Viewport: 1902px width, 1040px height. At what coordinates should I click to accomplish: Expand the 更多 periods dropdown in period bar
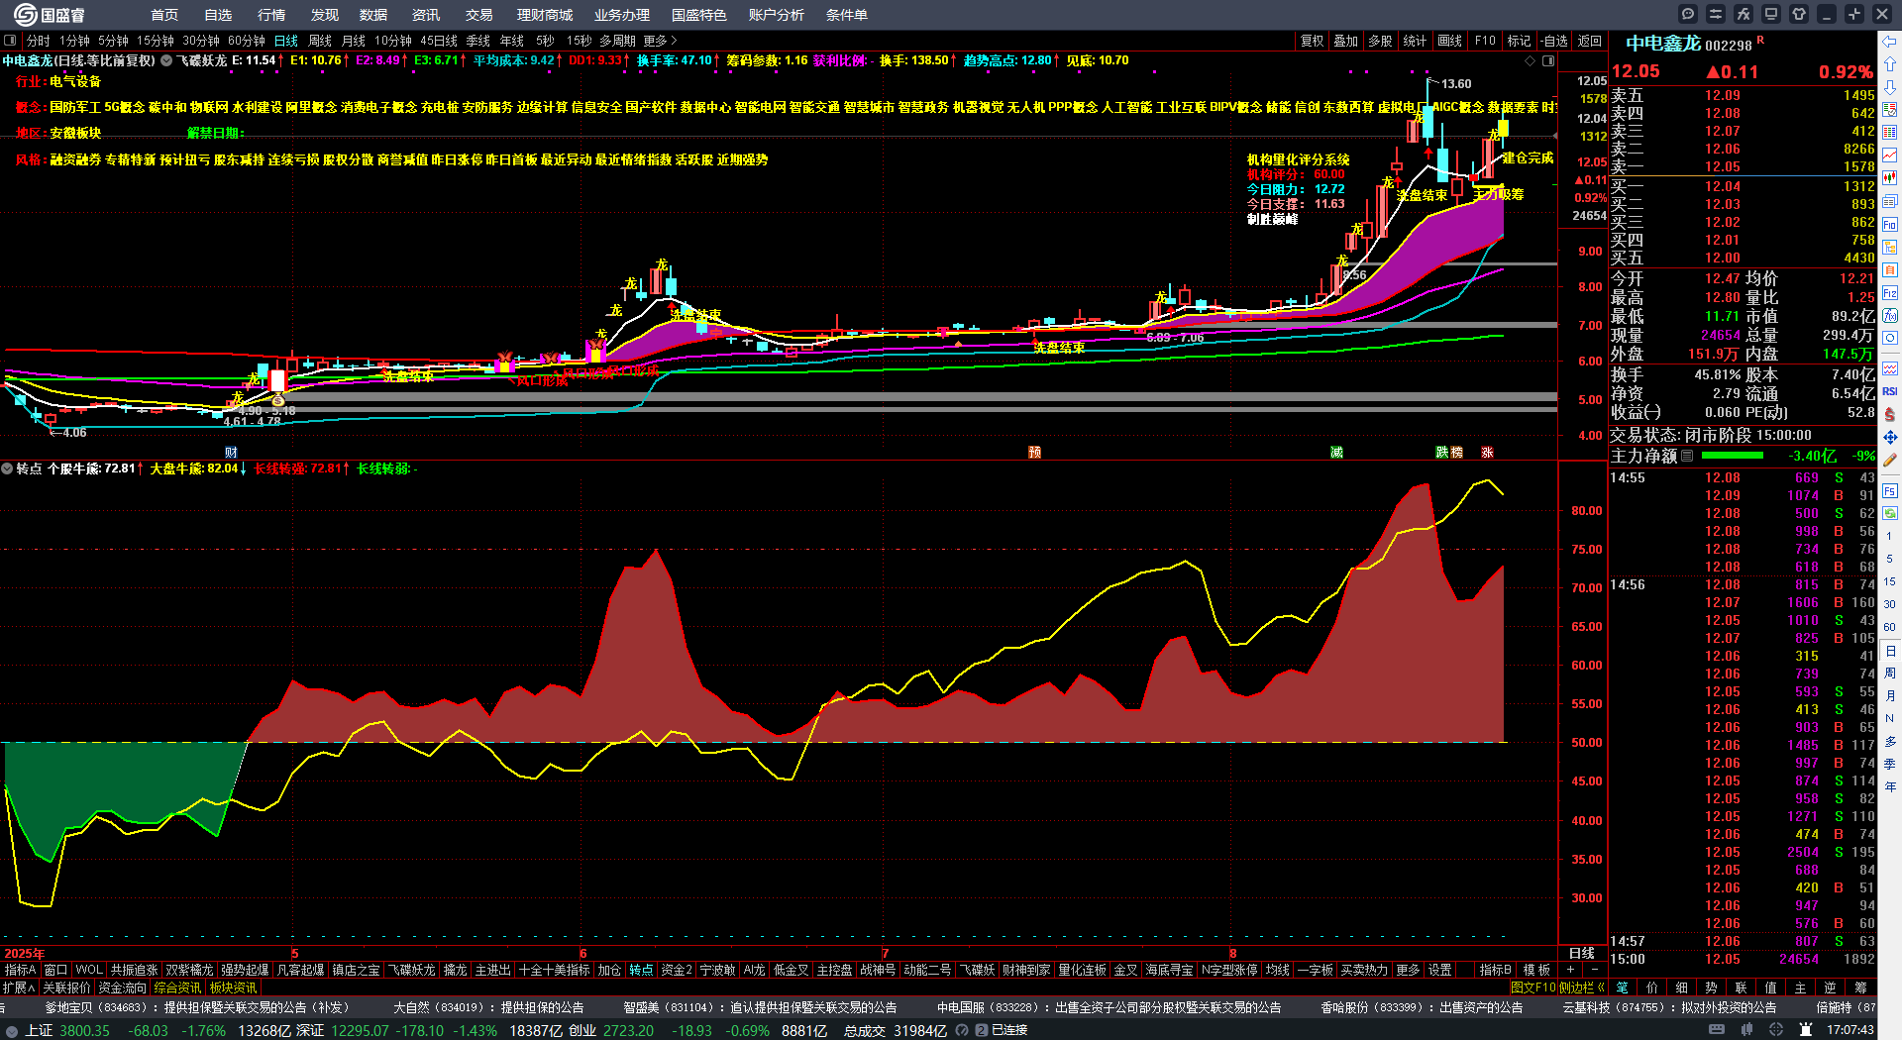click(660, 41)
